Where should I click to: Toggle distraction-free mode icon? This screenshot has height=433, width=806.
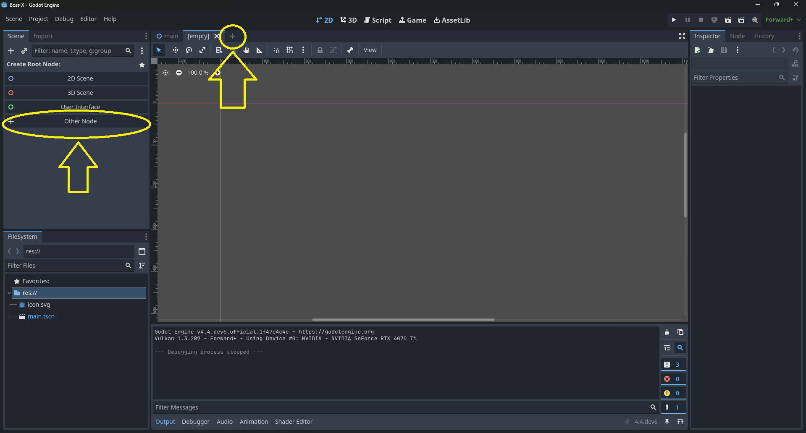pos(682,36)
